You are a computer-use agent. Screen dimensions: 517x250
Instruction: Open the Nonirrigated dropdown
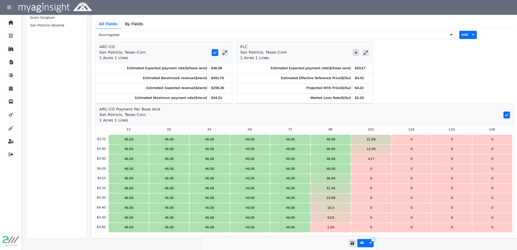(275, 35)
